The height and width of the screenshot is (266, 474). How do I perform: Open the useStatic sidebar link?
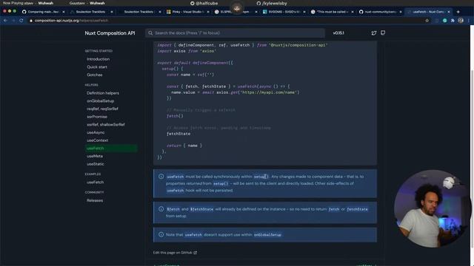[x=96, y=164]
